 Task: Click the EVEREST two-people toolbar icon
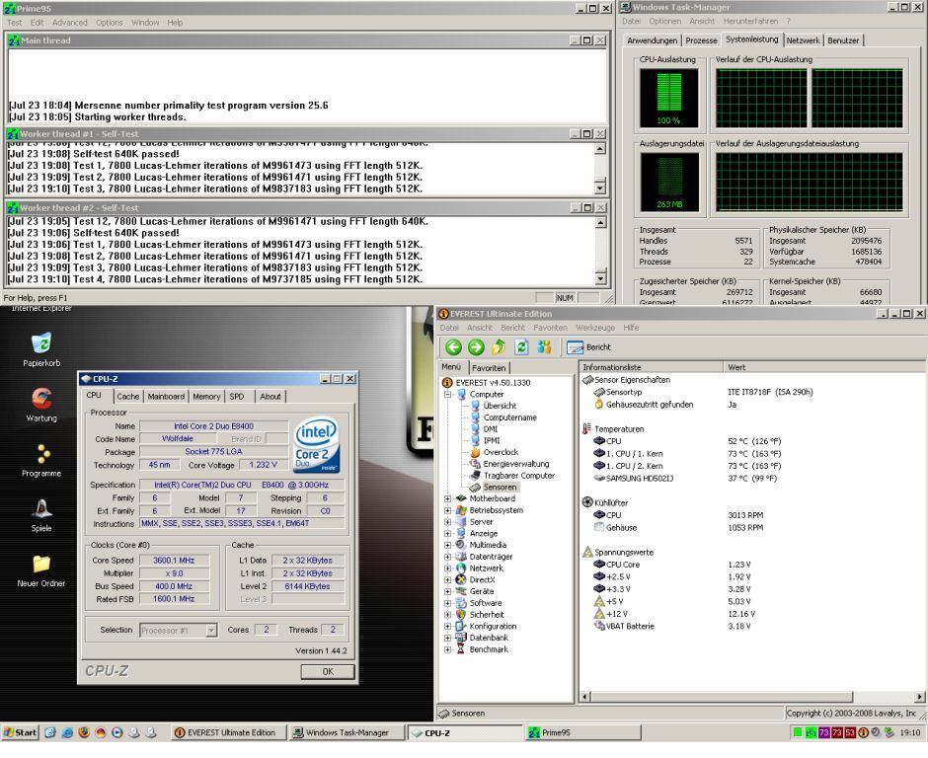(544, 347)
